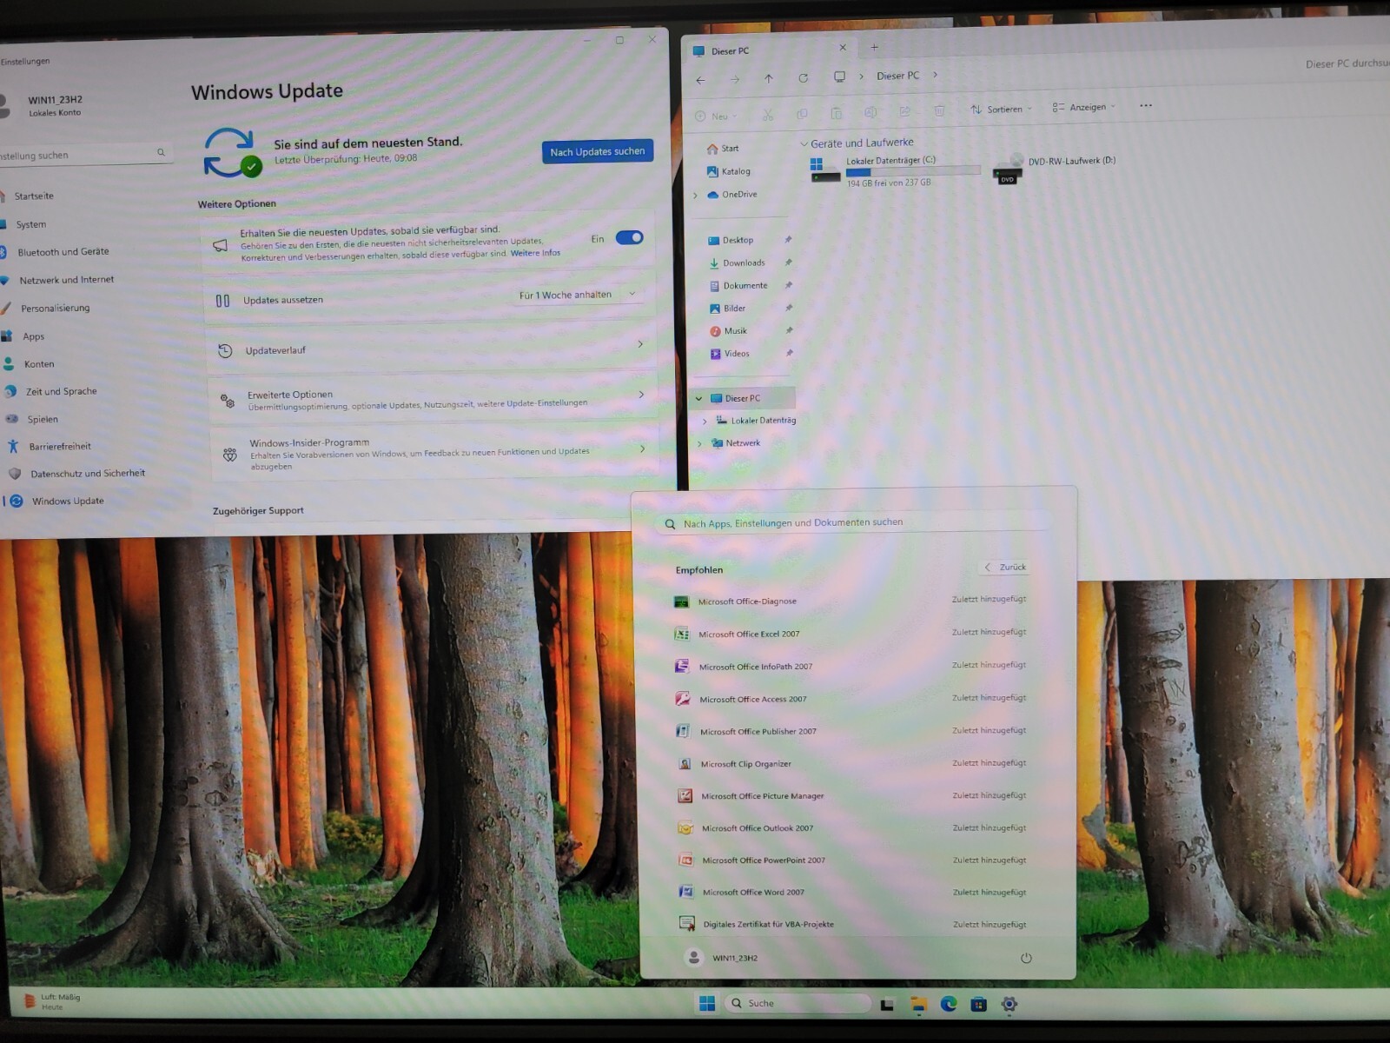Open Katalog in navigation pane
This screenshot has height=1043, width=1390.
tap(736, 171)
